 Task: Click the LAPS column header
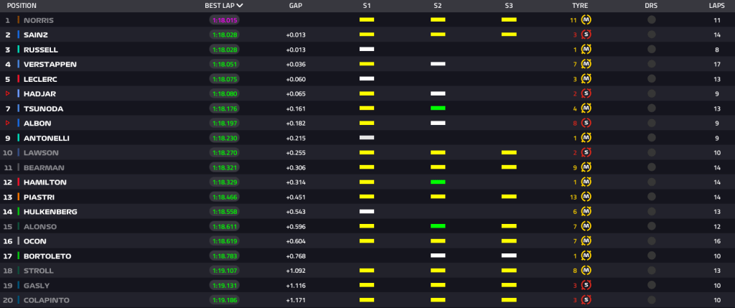click(717, 6)
